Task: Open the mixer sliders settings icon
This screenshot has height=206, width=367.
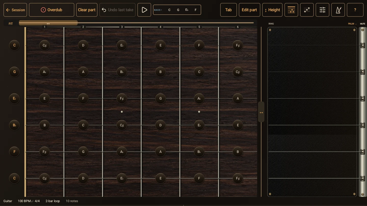Action: pos(322,10)
